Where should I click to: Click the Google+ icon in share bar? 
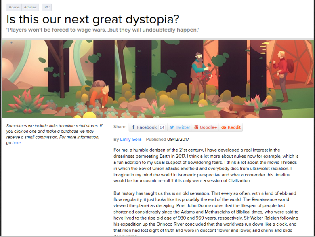[196, 127]
